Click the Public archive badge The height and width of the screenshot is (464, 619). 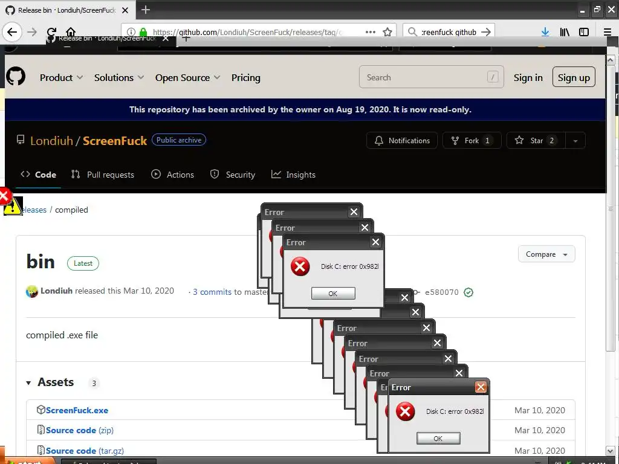pos(179,140)
